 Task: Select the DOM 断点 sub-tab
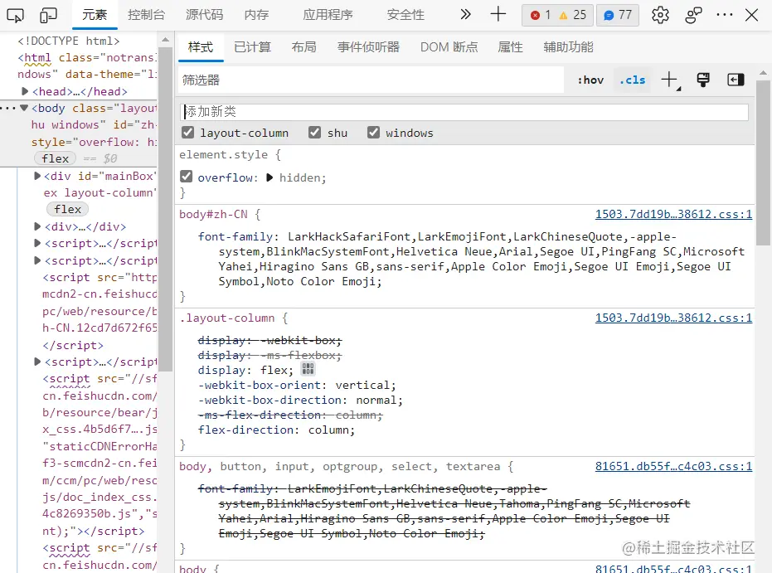[x=449, y=47]
